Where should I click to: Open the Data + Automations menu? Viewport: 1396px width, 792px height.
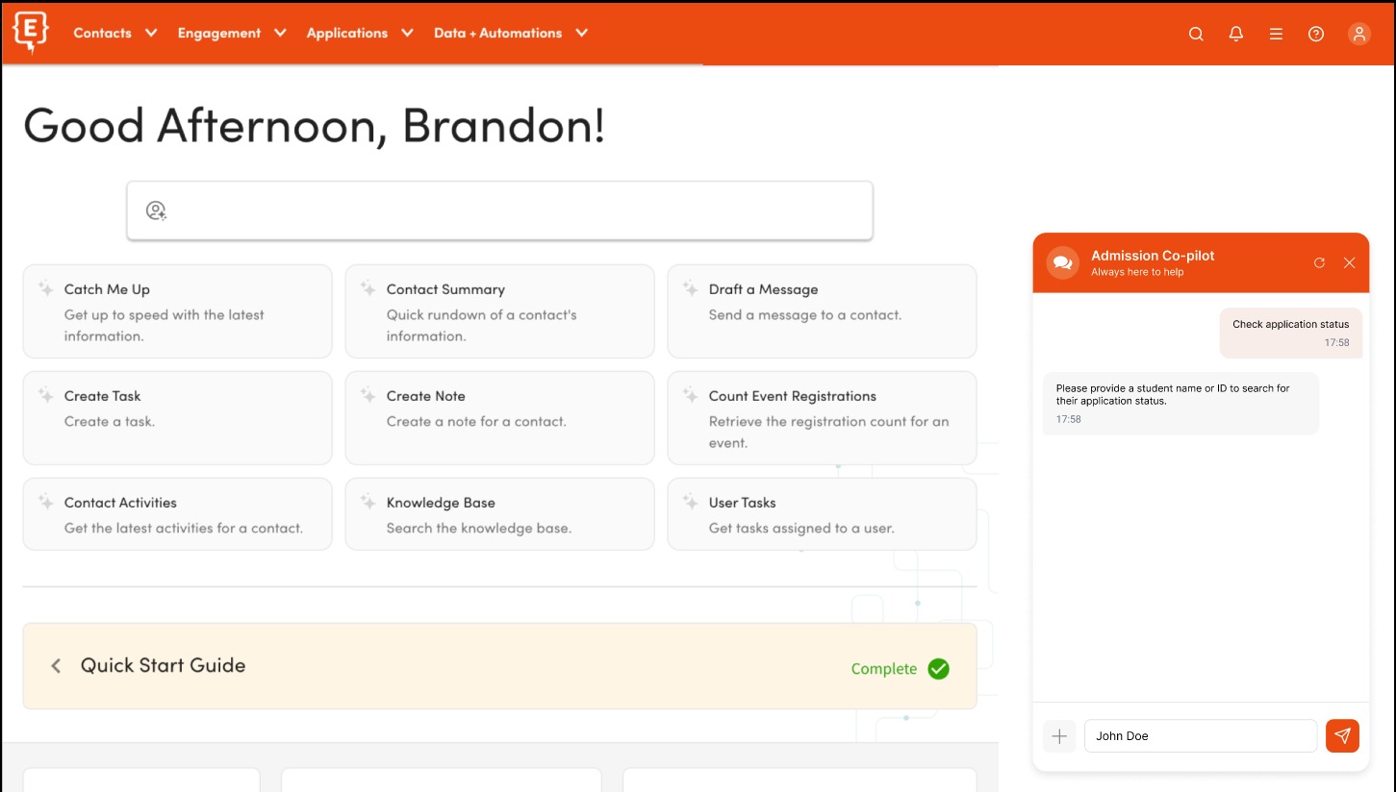(x=510, y=33)
